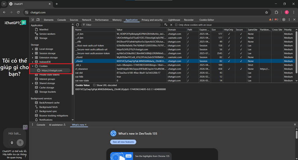
Task: Open the Cookie-Editor tab
Action: pyautogui.click(x=207, y=20)
